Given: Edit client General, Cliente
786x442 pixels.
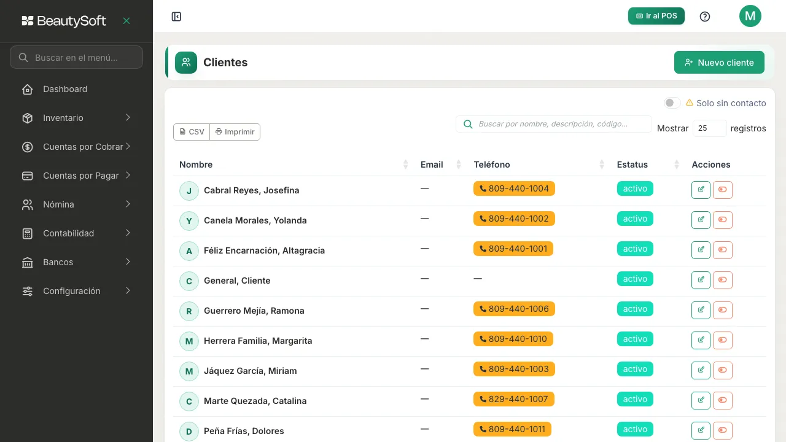Looking at the screenshot, I should (x=701, y=280).
